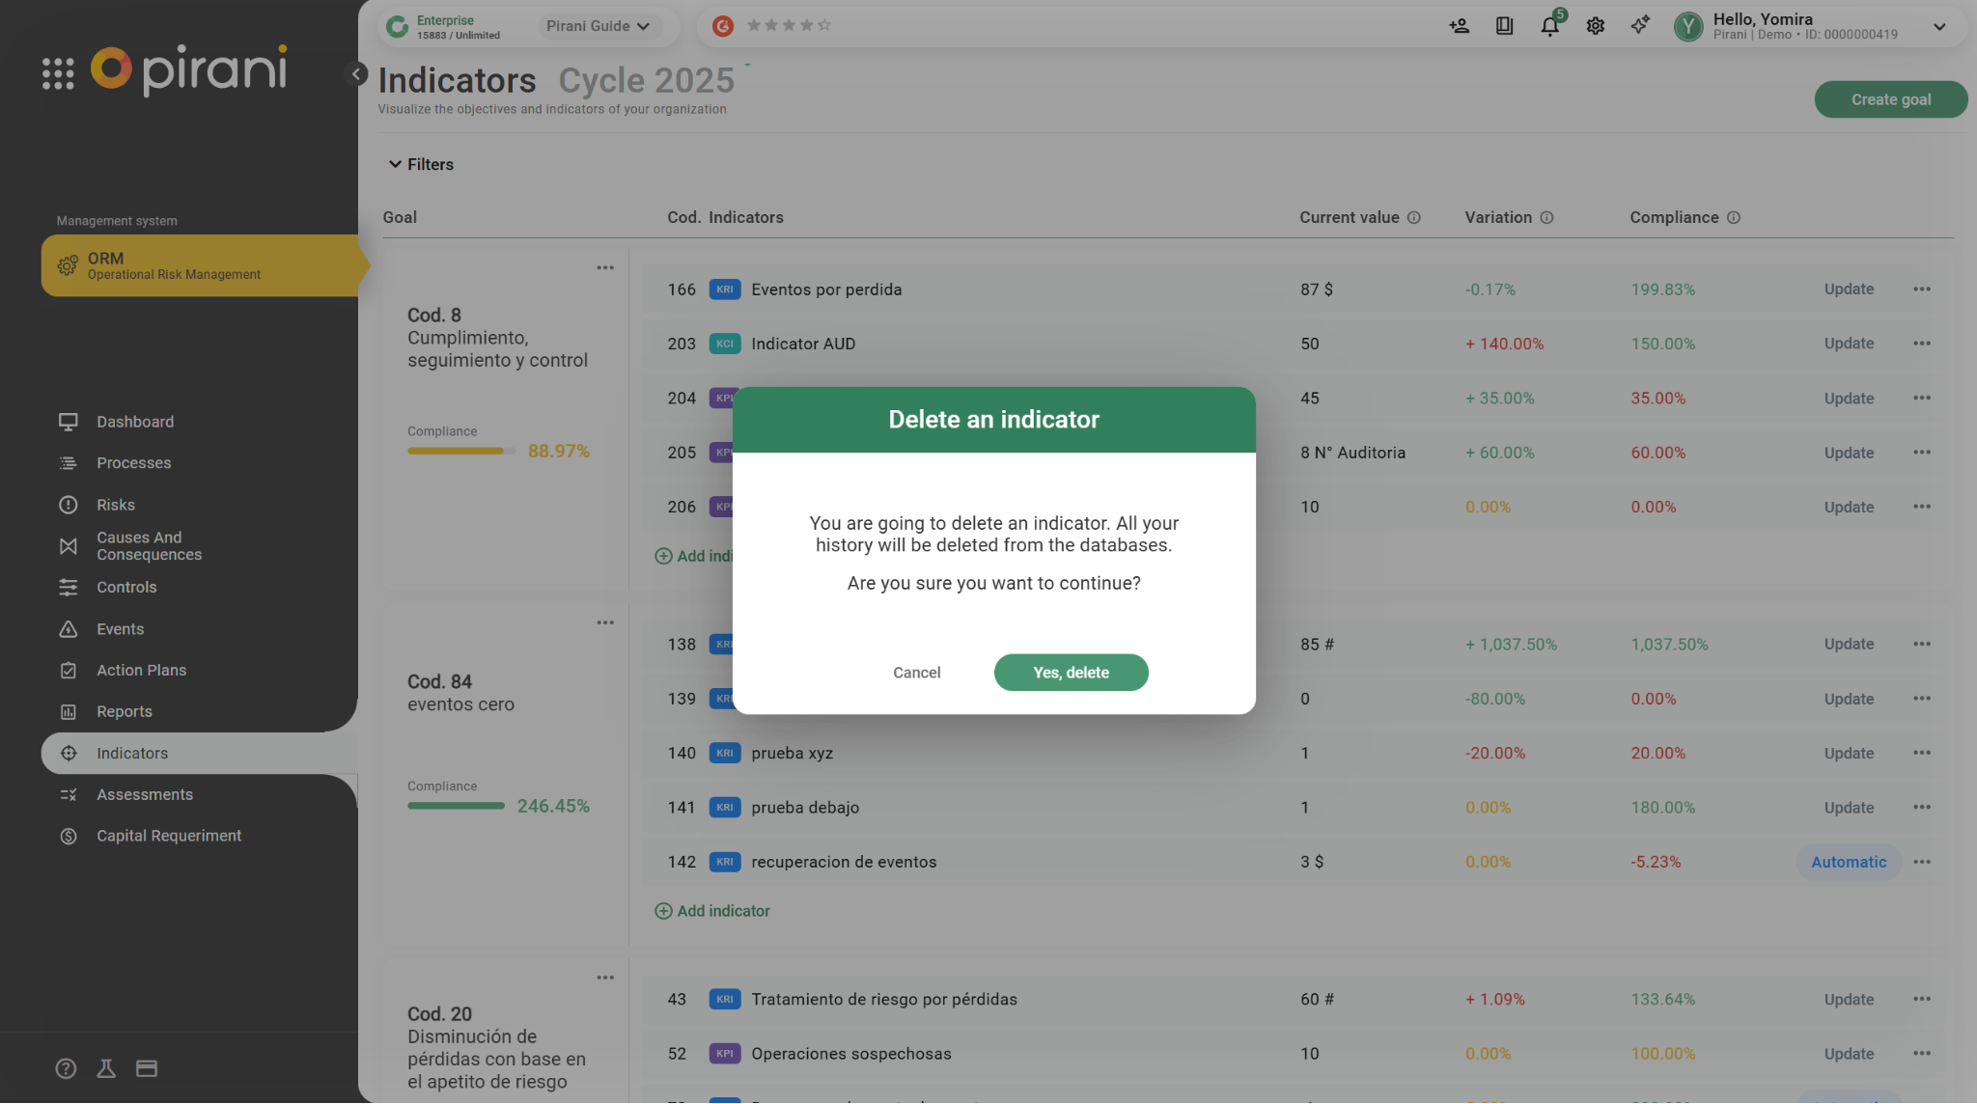Screen dimensions: 1977x1104
Task: Collapse the sidebar with the arrow button
Action: point(356,74)
